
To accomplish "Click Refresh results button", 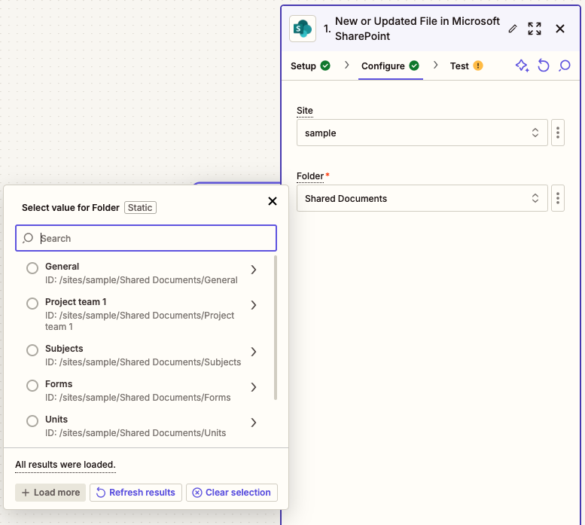I will pos(136,493).
